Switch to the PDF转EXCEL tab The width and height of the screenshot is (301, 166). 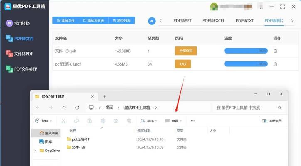(x=213, y=20)
